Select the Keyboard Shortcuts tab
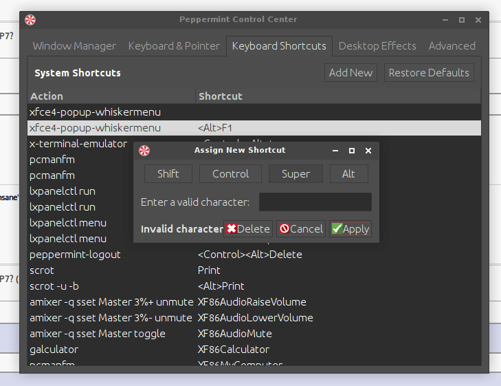This screenshot has height=386, width=501. tap(279, 46)
